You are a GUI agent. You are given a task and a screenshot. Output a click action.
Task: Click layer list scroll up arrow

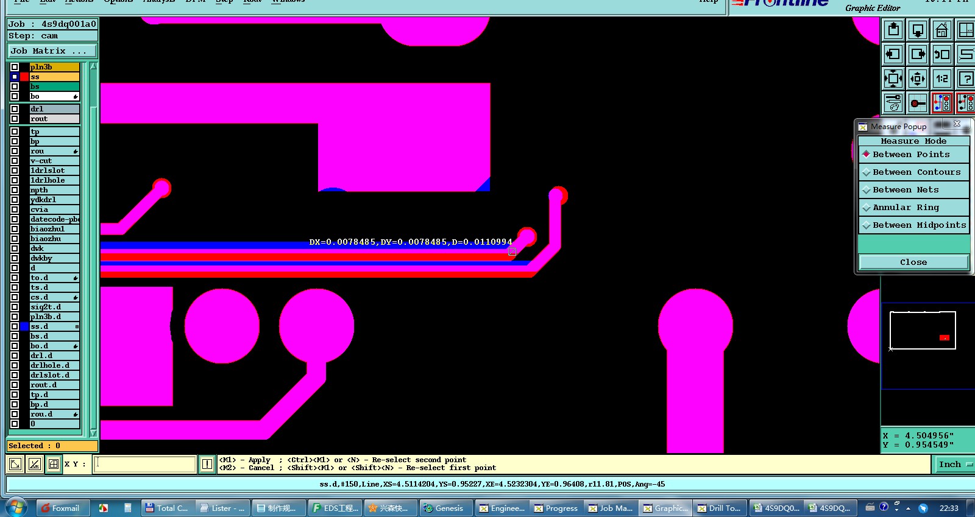pos(93,66)
